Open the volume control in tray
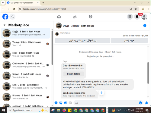Image resolution: width=151 pixels, height=113 pixels. 133,110
